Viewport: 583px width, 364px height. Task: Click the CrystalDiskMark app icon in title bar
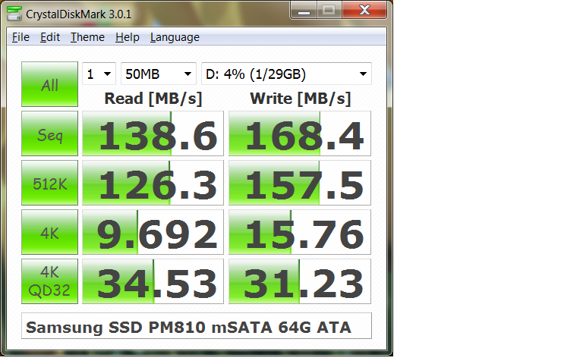click(x=14, y=14)
